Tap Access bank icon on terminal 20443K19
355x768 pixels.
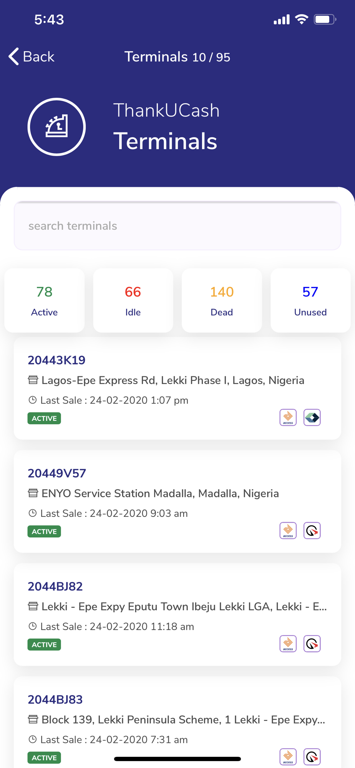[288, 417]
